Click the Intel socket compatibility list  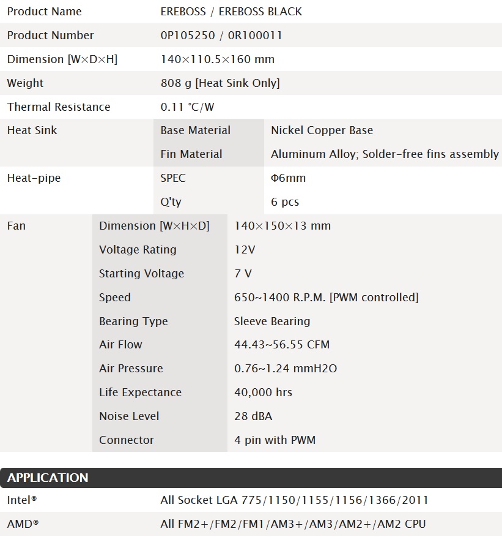(x=294, y=500)
